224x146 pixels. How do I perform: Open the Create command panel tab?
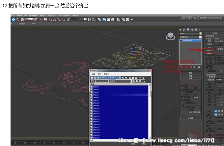180,30
